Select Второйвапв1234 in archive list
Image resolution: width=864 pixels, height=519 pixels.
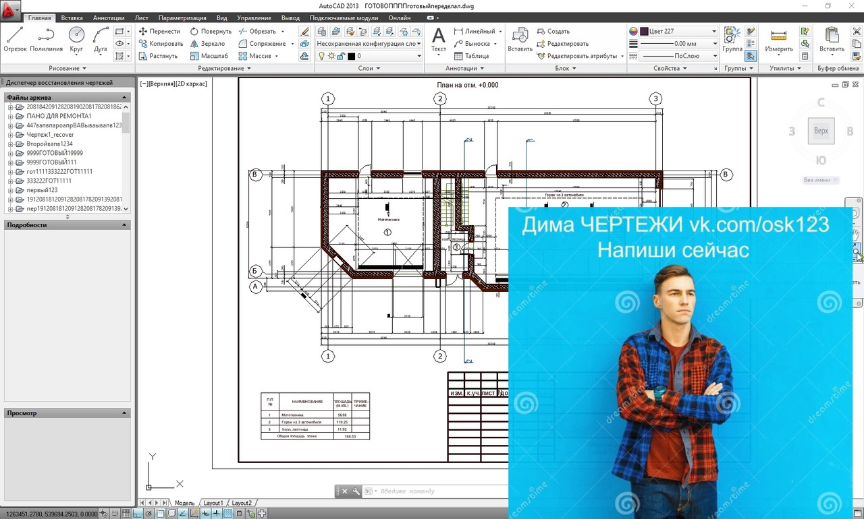pyautogui.click(x=49, y=144)
